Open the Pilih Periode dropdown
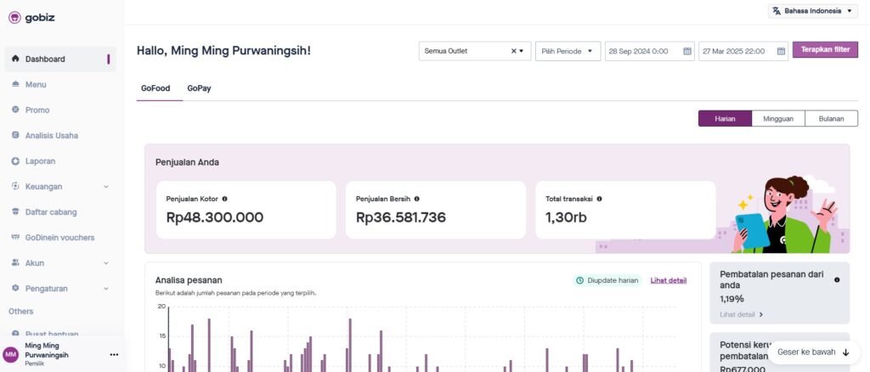Viewport: 870px width, 372px height. coord(568,51)
